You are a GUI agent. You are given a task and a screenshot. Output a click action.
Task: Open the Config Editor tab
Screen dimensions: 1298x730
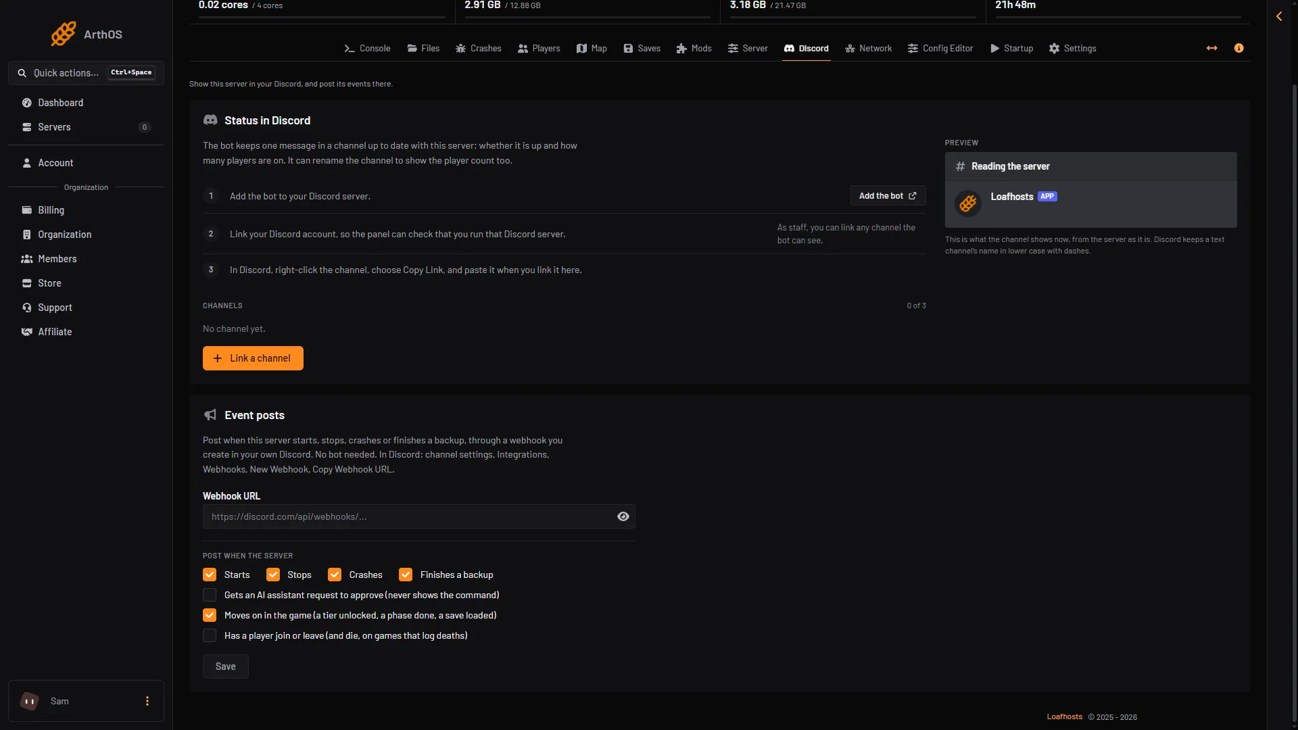point(940,48)
